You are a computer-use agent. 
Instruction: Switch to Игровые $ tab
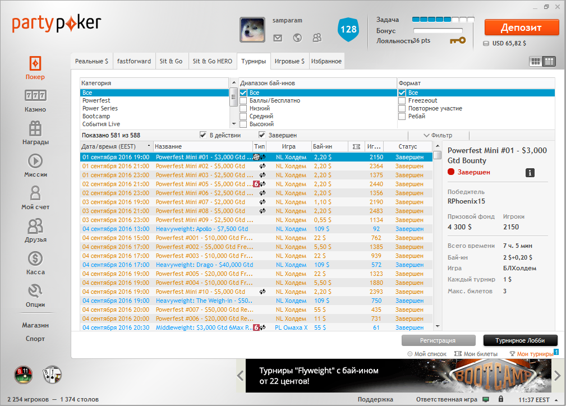289,61
